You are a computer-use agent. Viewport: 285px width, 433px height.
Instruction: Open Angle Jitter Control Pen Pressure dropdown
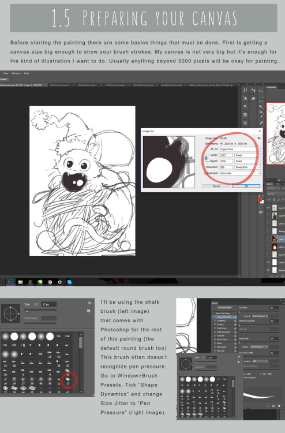pyautogui.click(x=260, y=347)
